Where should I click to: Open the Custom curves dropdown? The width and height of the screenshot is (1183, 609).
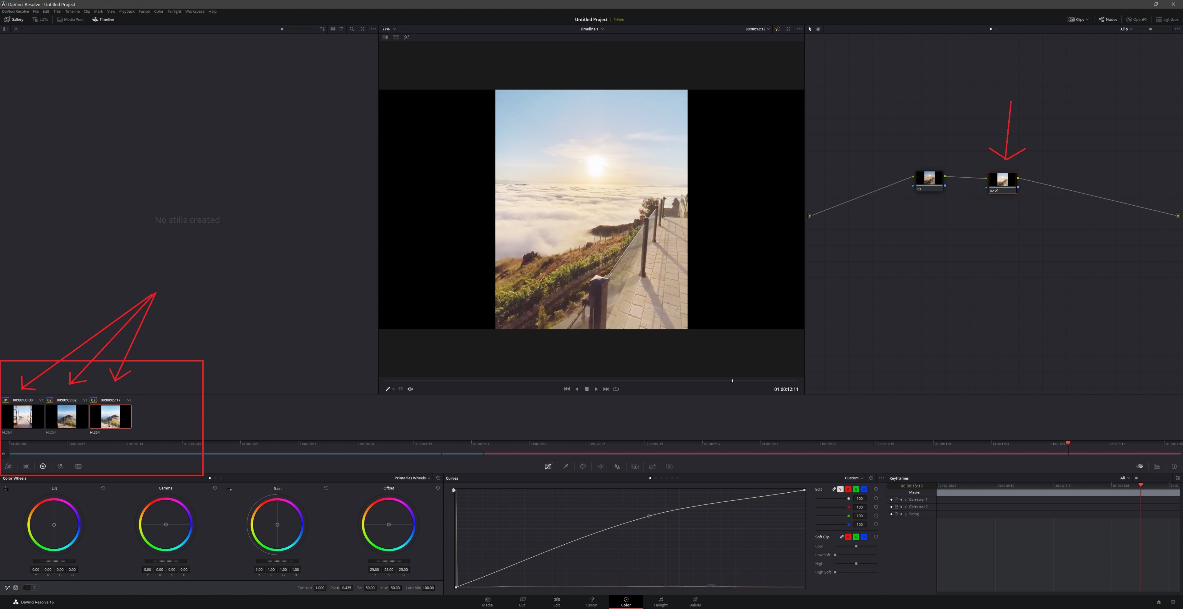[854, 478]
